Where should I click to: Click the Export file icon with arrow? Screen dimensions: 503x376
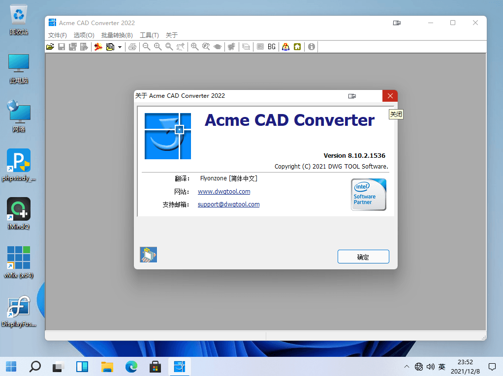84,47
